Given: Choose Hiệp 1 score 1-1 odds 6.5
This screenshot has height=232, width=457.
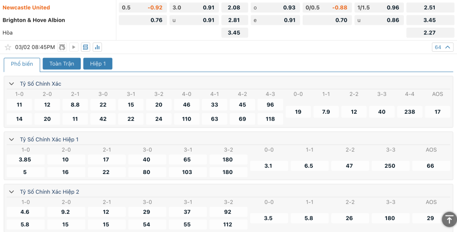Looking at the screenshot, I should tap(309, 166).
